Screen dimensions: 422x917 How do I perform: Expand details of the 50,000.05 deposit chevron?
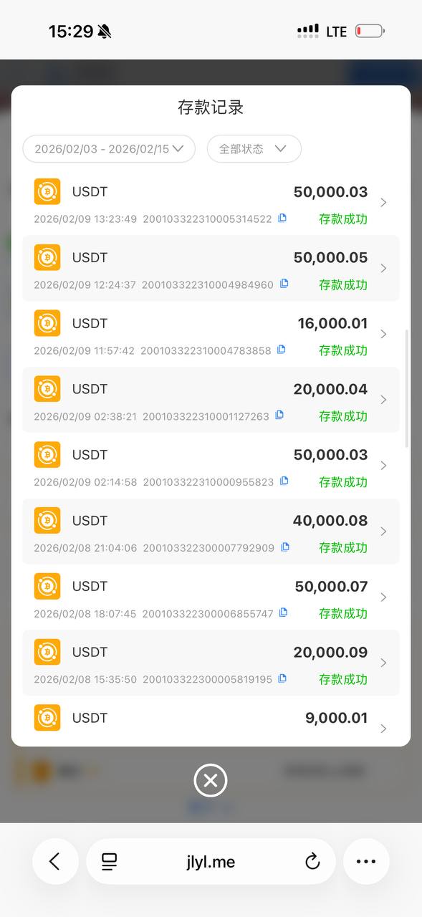pyautogui.click(x=383, y=268)
